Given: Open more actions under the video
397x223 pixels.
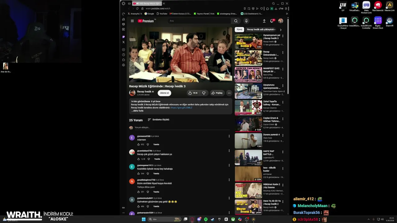Looking at the screenshot, I should click(229, 93).
